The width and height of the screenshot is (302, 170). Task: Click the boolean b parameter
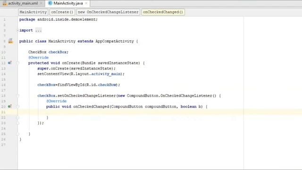click(191, 106)
